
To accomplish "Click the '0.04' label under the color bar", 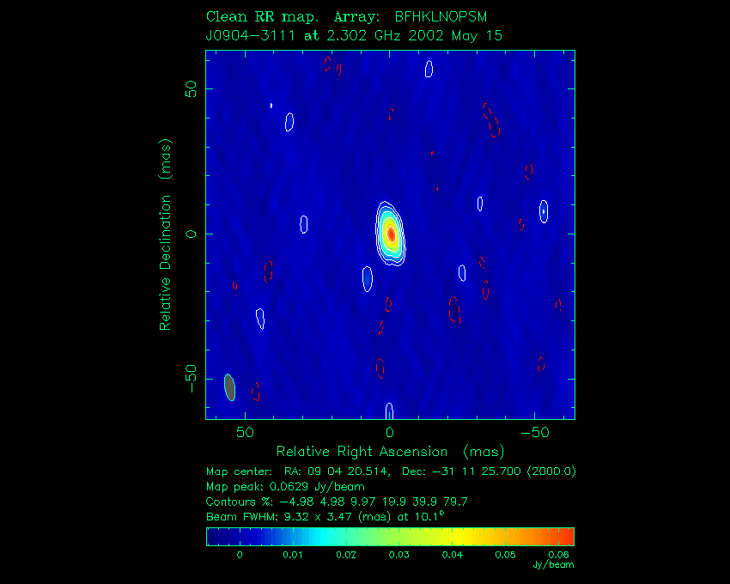I will [x=453, y=555].
